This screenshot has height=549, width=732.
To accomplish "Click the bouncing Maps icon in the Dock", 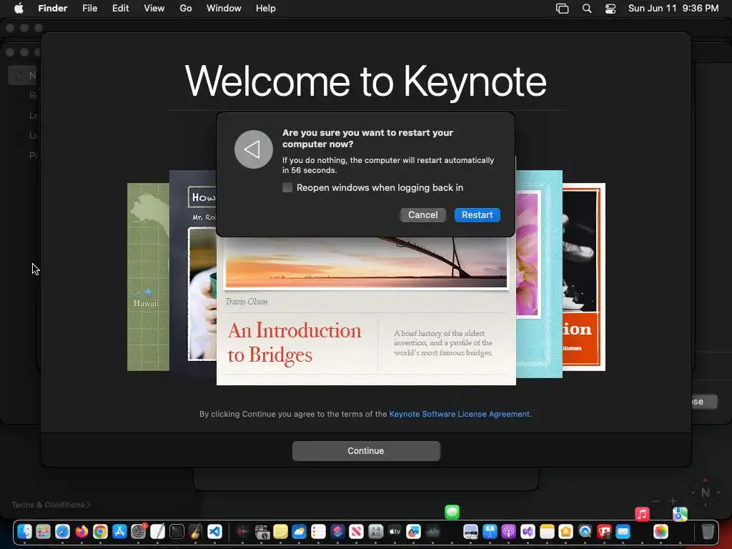I will (x=681, y=515).
